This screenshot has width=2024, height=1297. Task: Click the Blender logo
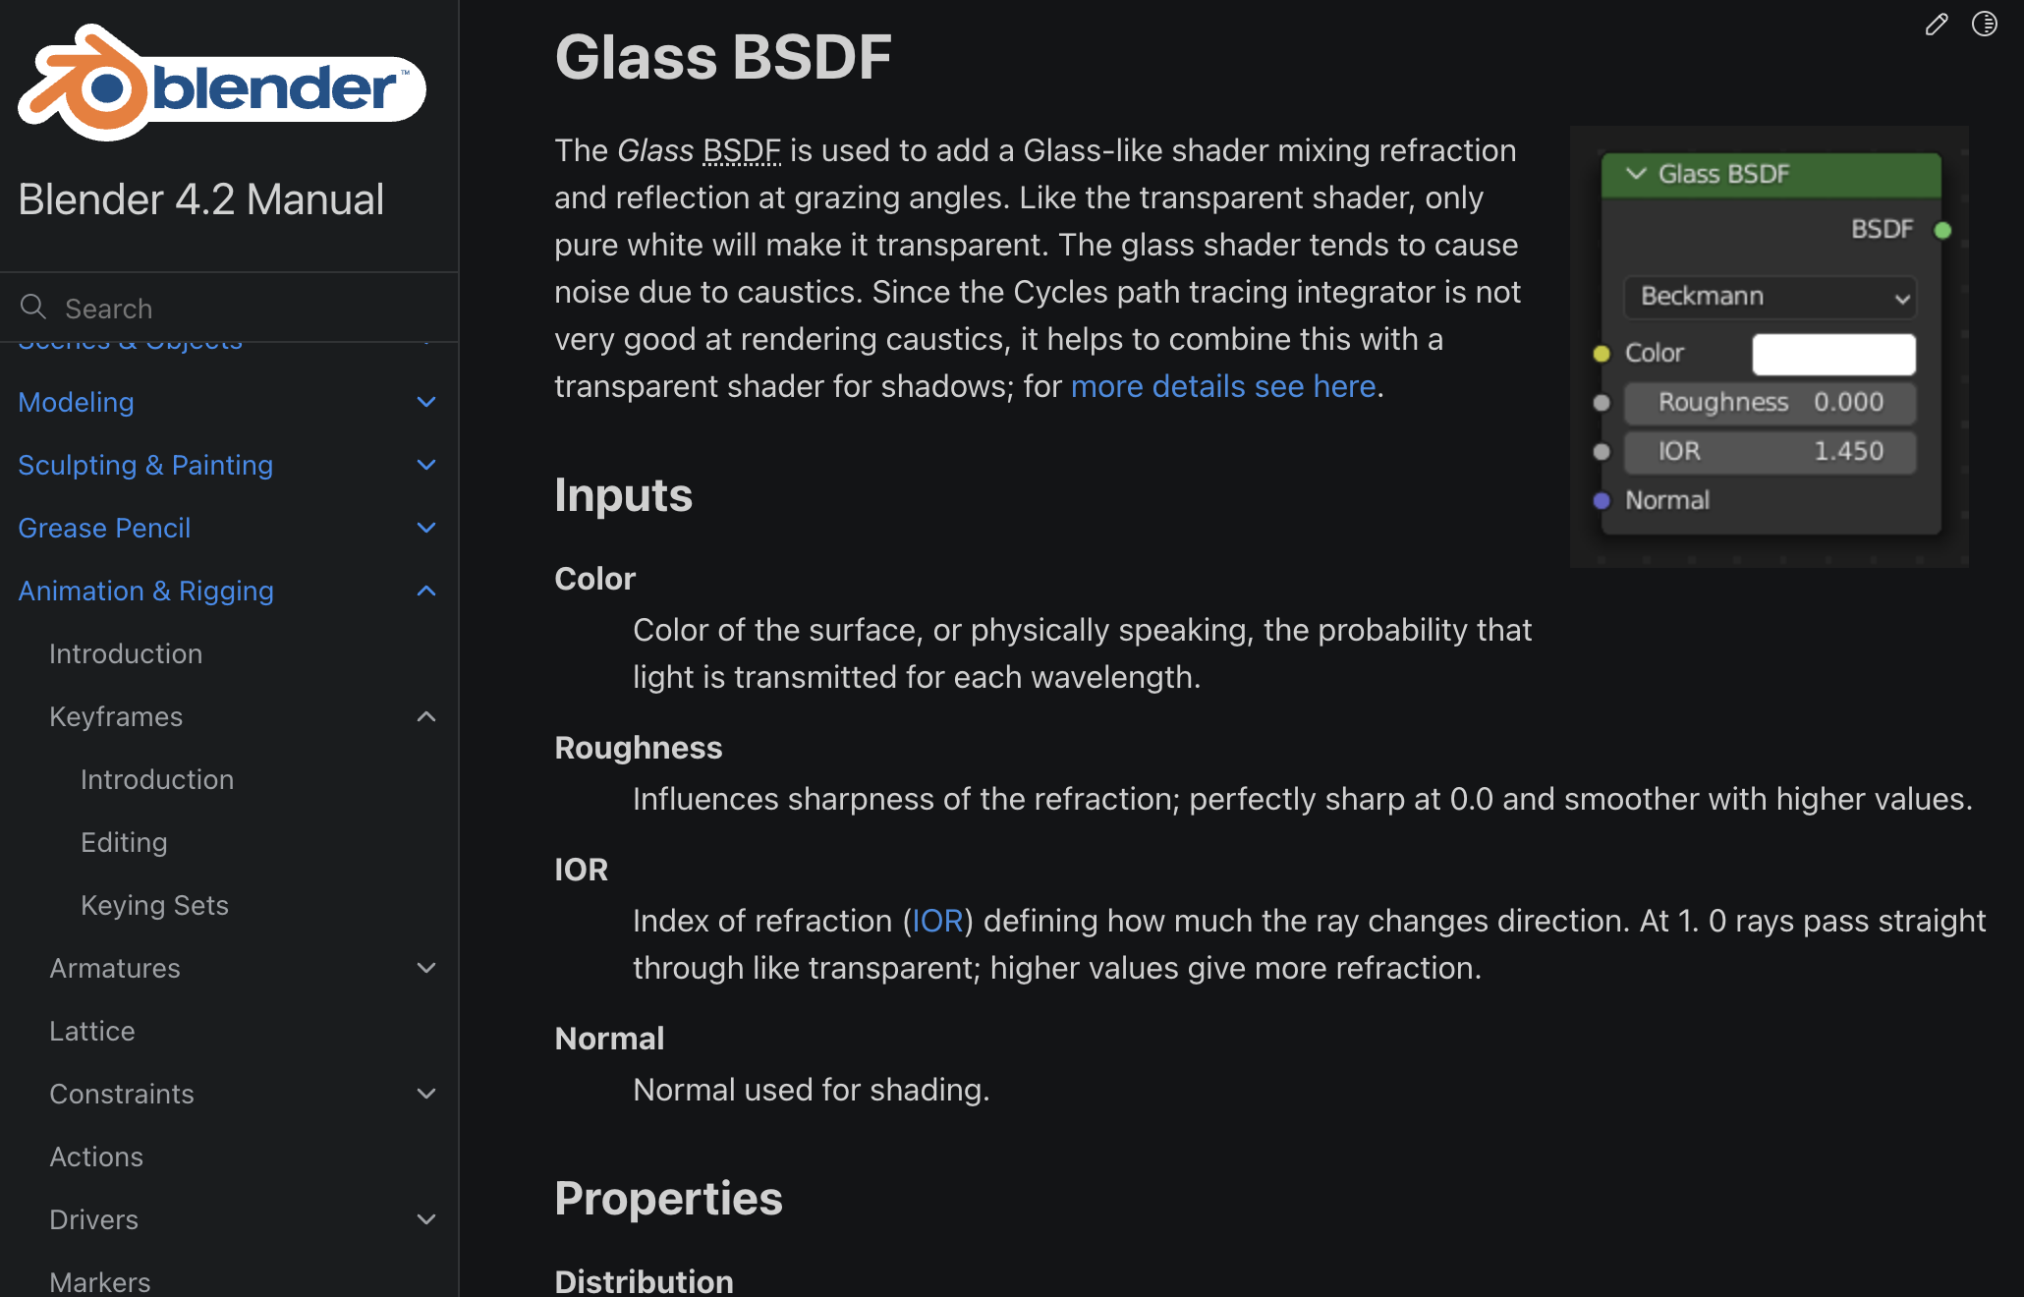221,85
